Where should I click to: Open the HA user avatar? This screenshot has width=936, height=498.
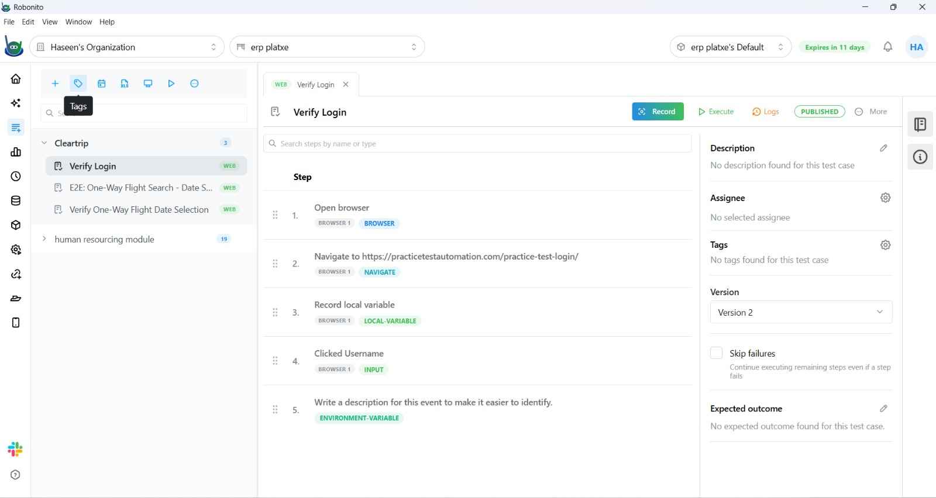tap(917, 47)
